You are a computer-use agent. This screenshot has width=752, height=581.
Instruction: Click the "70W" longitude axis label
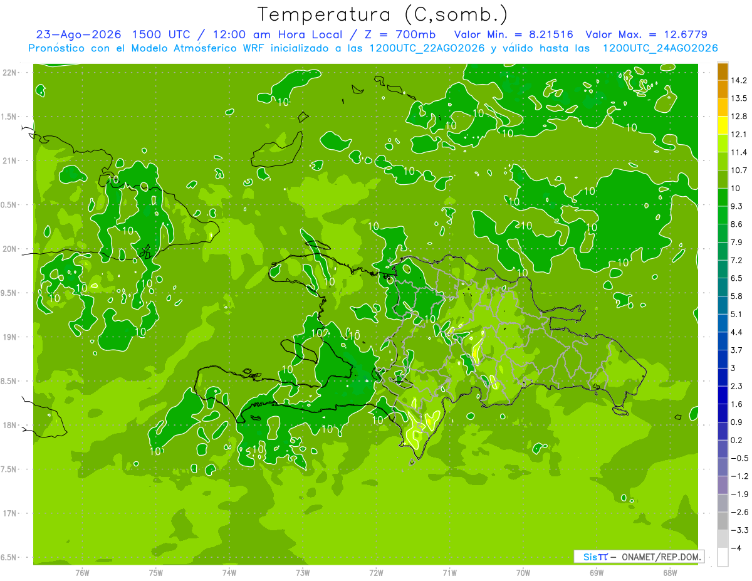pos(523,572)
